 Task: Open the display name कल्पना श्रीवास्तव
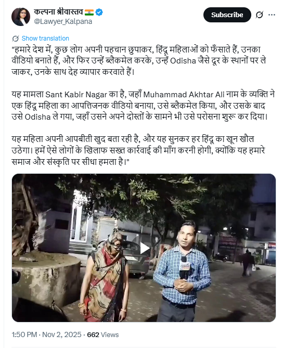pos(59,12)
